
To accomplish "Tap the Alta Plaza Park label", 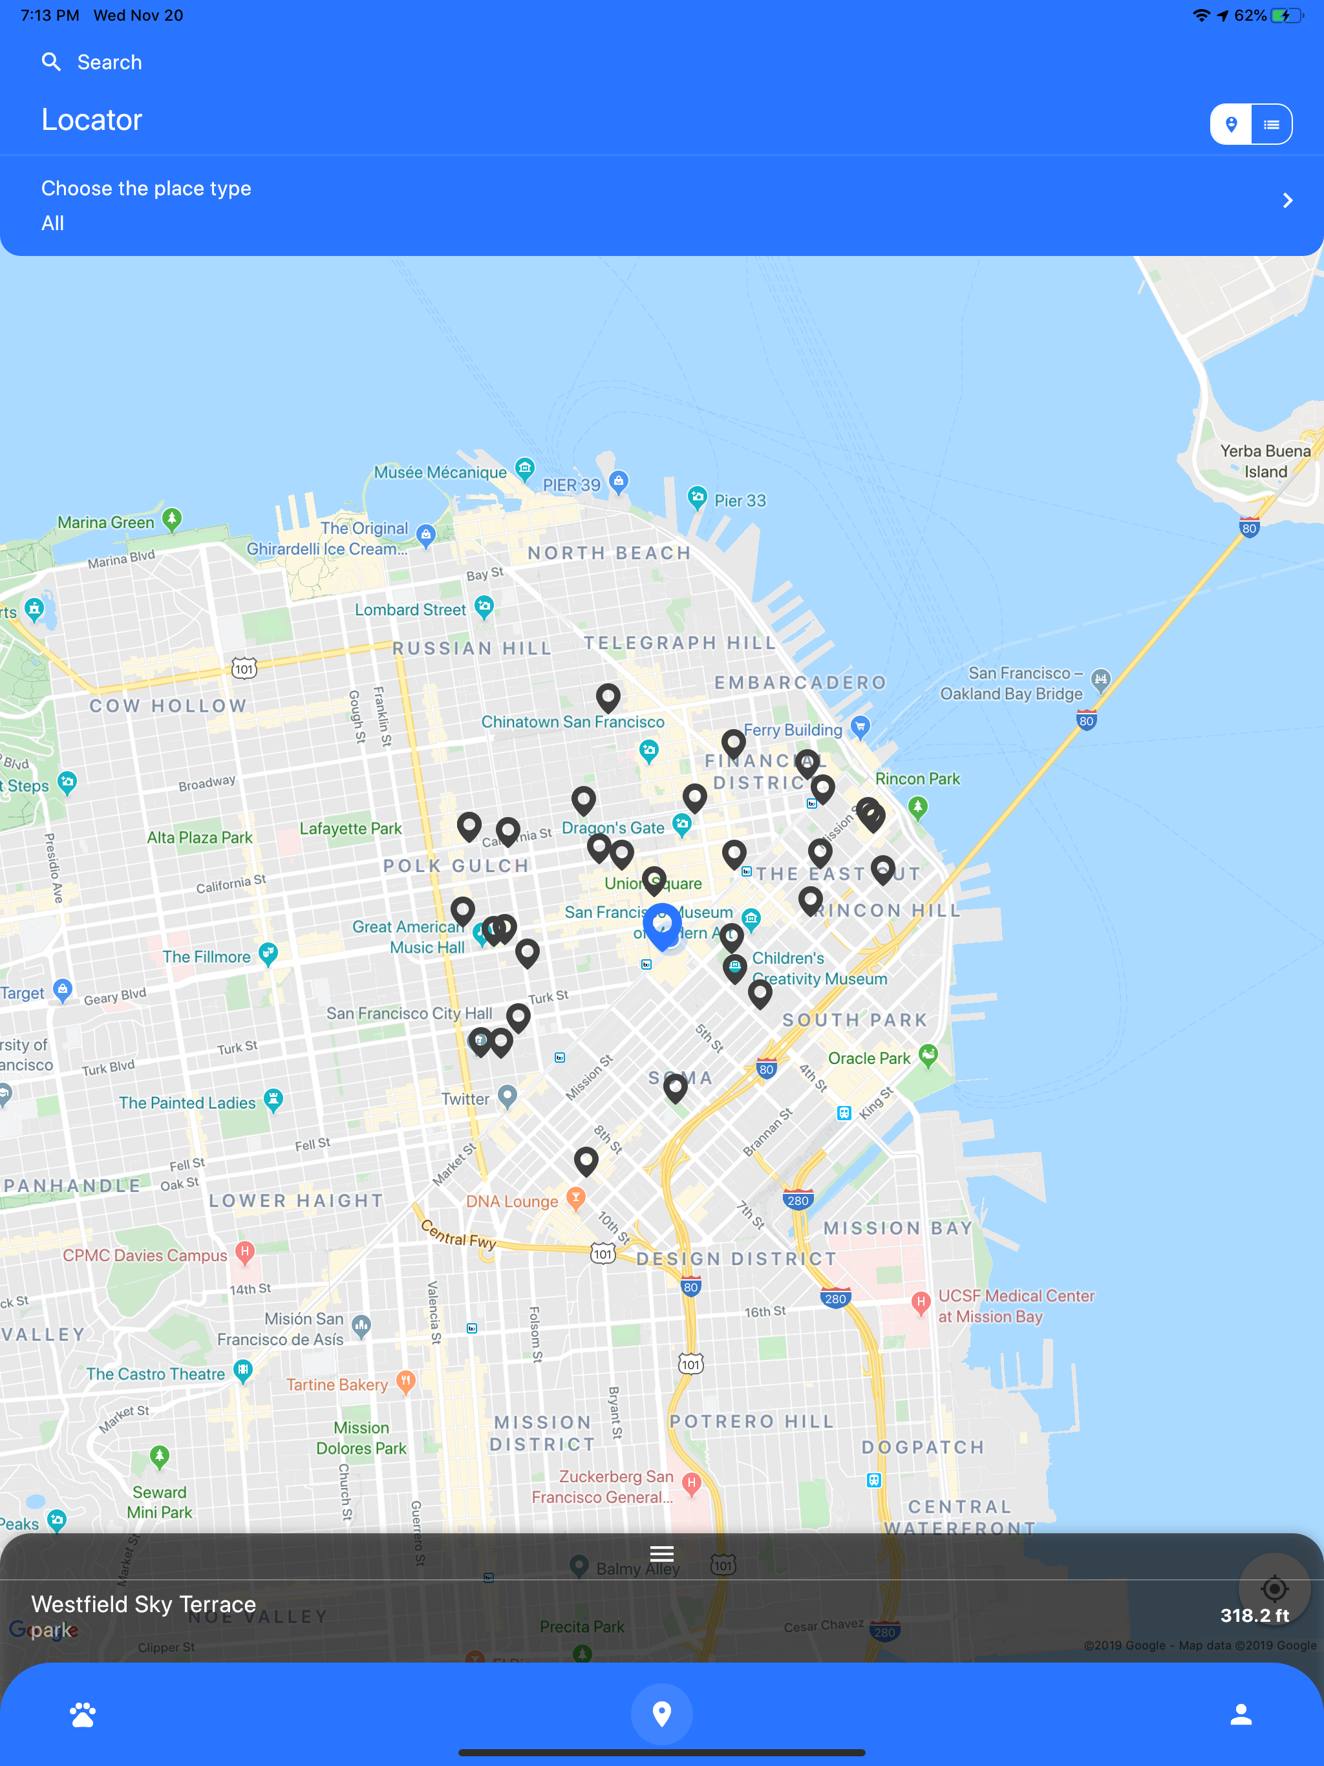I will pyautogui.click(x=200, y=838).
